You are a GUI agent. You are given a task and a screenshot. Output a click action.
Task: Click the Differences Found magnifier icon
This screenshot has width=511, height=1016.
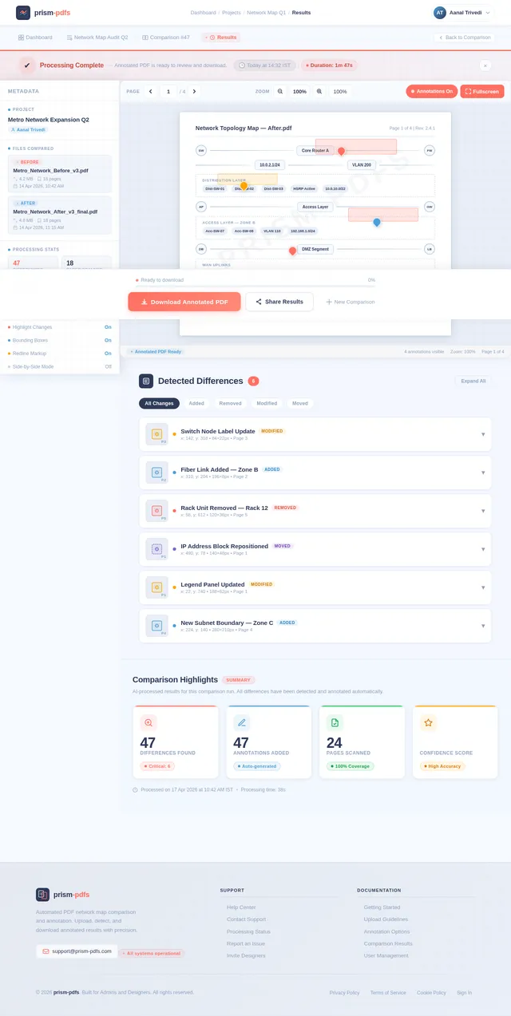(x=148, y=722)
